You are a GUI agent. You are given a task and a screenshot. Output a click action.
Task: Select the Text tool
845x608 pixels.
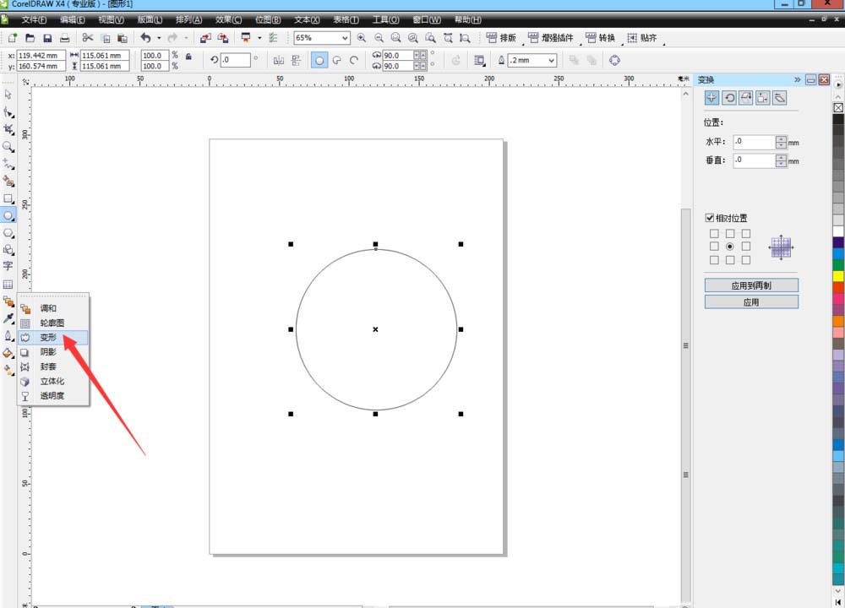(8, 266)
